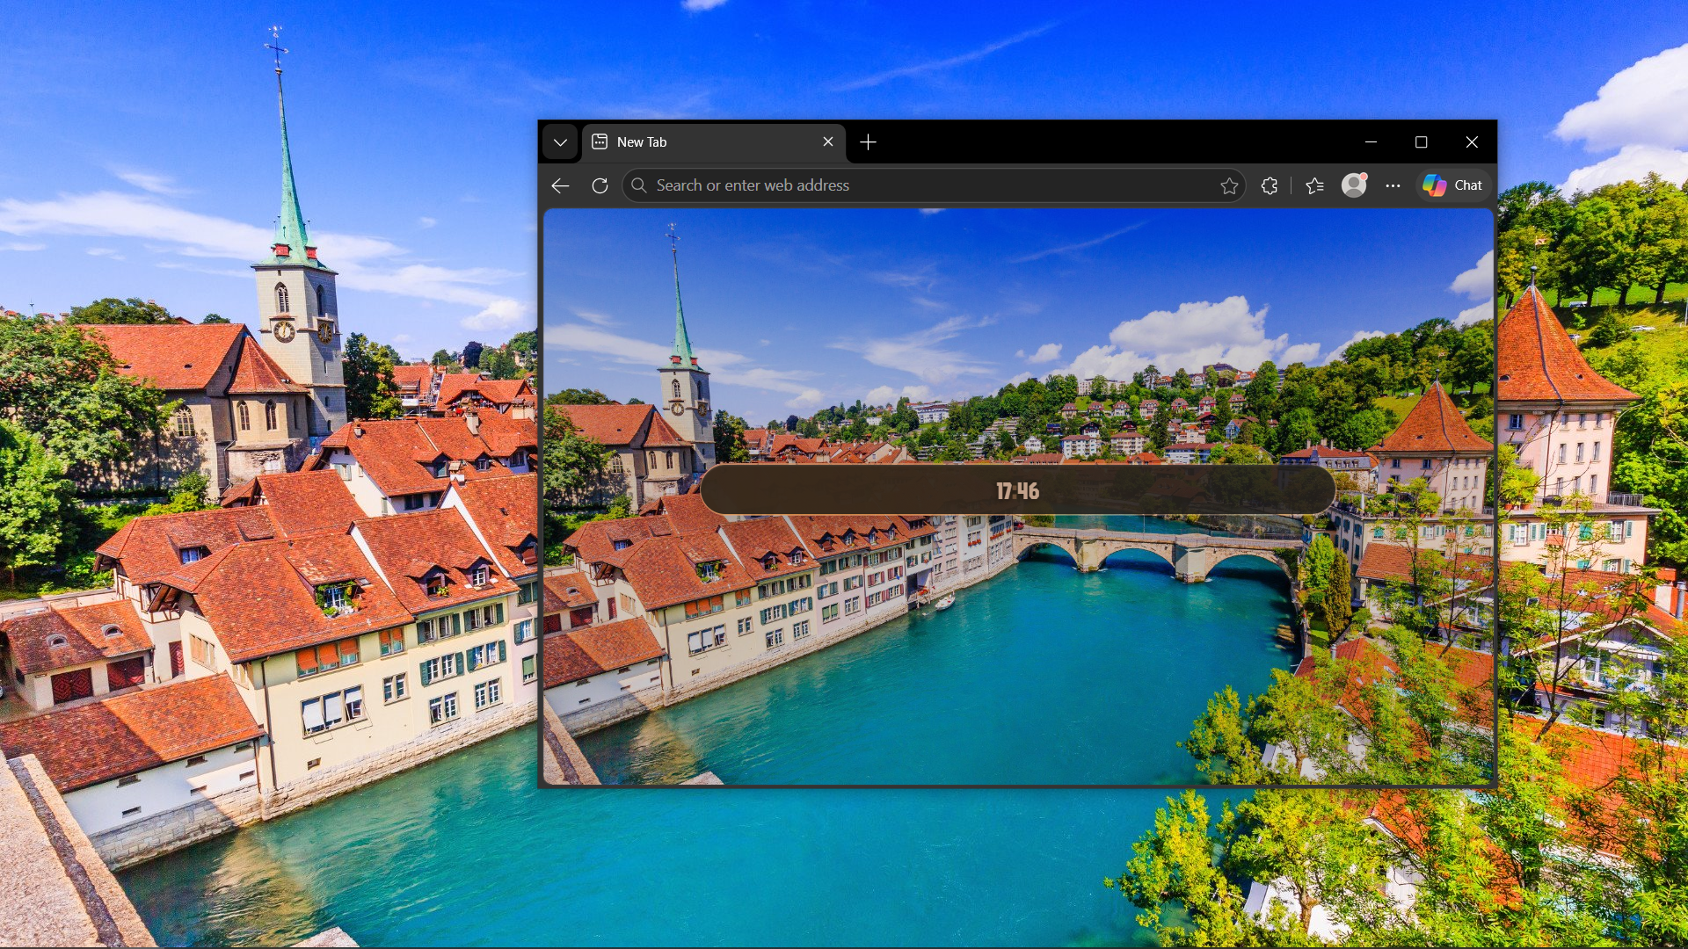Maximize the browser window
1688x949 pixels.
1421,142
